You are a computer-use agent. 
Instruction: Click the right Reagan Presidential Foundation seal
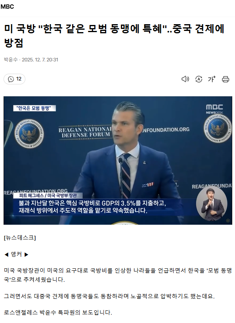pos(218,129)
